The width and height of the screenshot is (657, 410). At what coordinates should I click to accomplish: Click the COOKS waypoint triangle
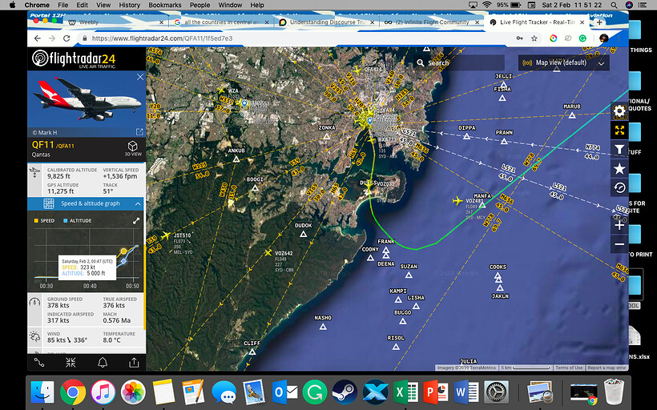tap(498, 276)
